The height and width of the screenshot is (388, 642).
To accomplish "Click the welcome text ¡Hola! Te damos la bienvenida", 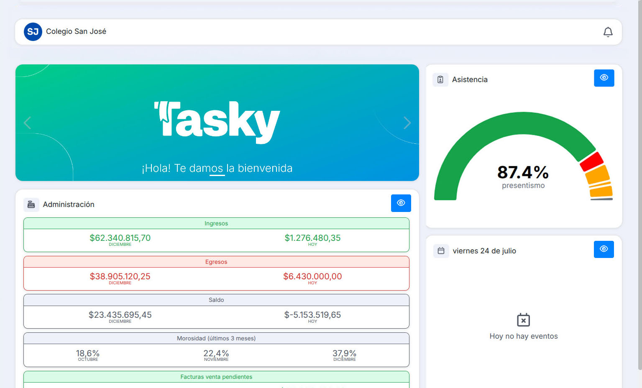I will (217, 168).
